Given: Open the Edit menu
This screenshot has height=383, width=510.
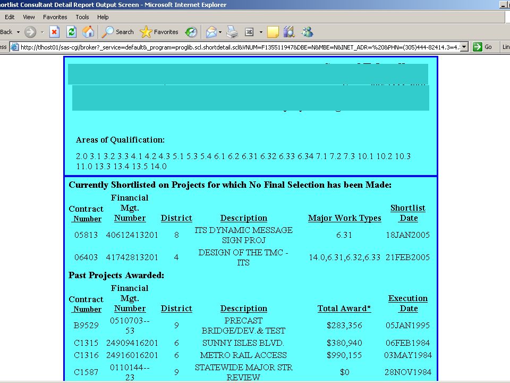Looking at the screenshot, I should coord(10,17).
